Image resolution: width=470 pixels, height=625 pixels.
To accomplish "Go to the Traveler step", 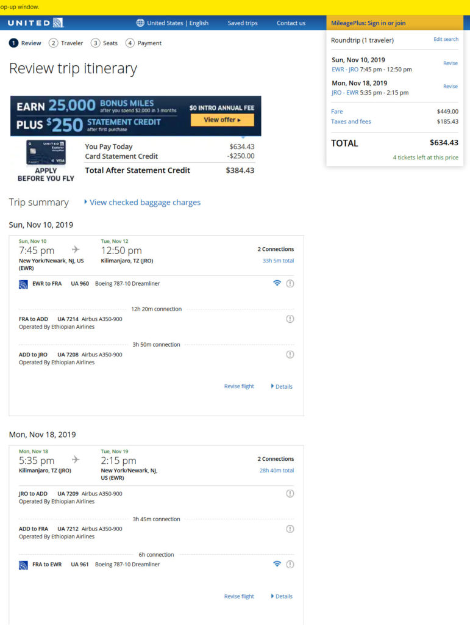I will [66, 43].
